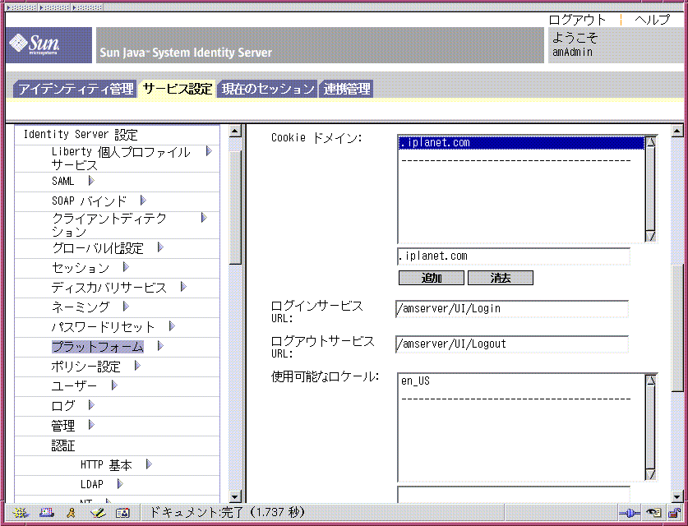
Task: Select highlighted プラットフォーム service name
Action: (x=98, y=347)
